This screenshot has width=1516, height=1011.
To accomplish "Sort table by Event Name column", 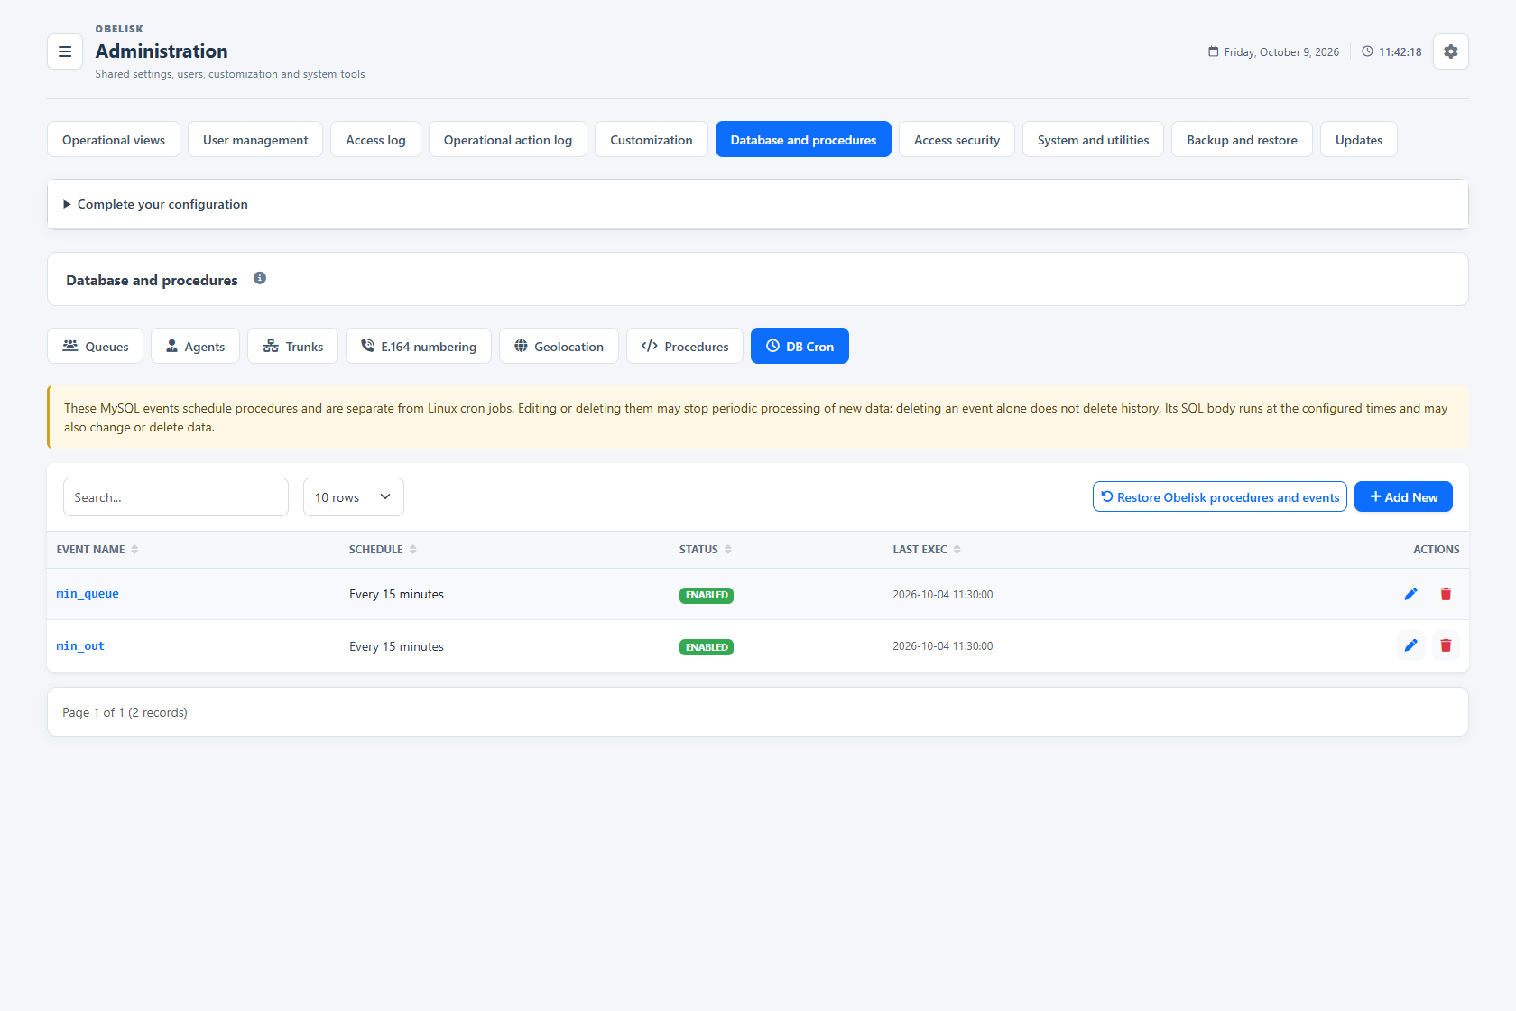I will coord(97,549).
